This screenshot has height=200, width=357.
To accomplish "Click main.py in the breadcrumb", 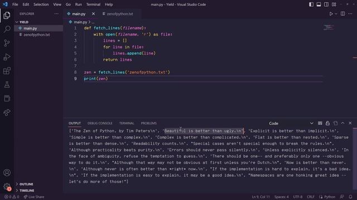I will click(x=80, y=22).
